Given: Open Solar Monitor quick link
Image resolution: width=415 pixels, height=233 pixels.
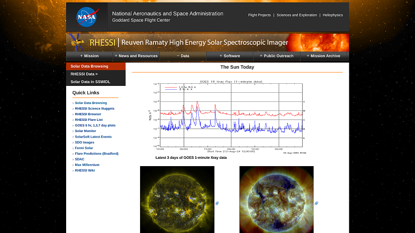Looking at the screenshot, I should click(85, 131).
